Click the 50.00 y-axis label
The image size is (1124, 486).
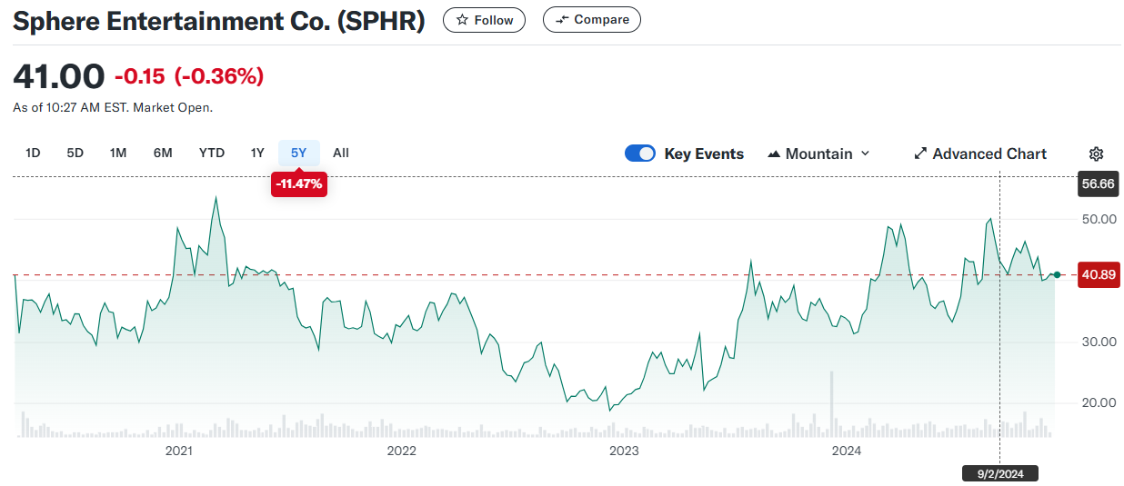[1098, 219]
